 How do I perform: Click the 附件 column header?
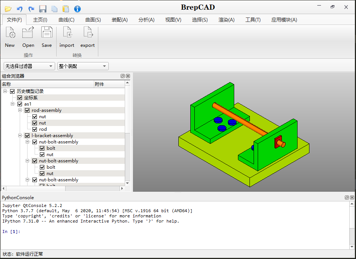click(109, 84)
